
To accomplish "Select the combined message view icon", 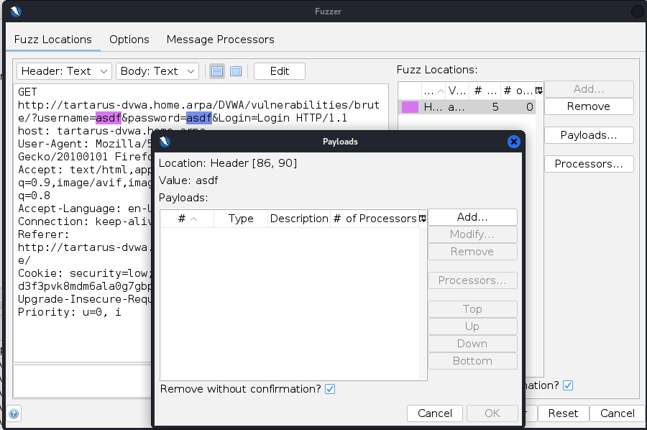I will pyautogui.click(x=235, y=71).
